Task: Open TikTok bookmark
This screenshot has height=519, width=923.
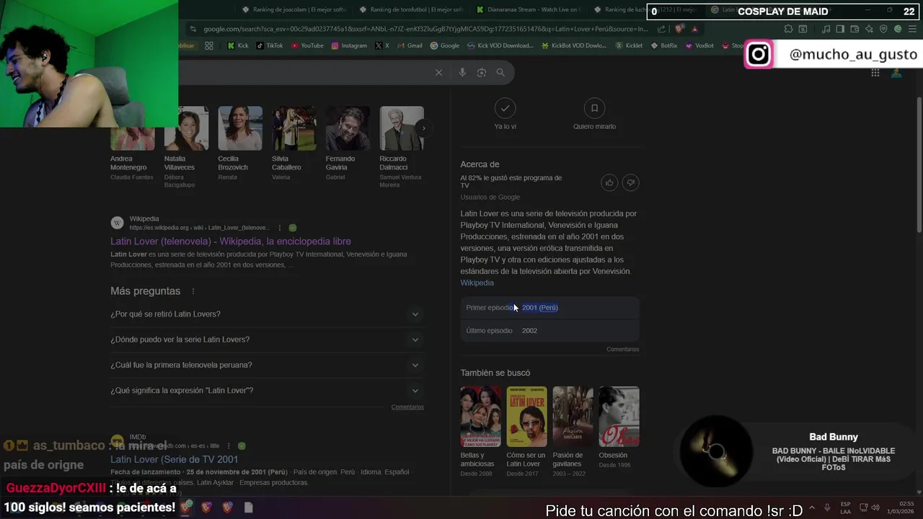Action: (270, 45)
